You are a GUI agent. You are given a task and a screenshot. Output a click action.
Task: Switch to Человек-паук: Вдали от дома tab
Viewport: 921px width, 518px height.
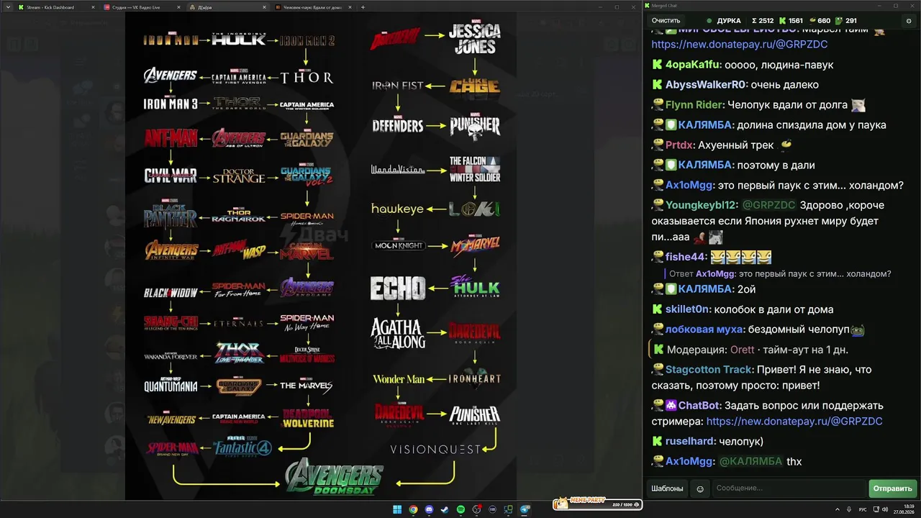point(314,7)
